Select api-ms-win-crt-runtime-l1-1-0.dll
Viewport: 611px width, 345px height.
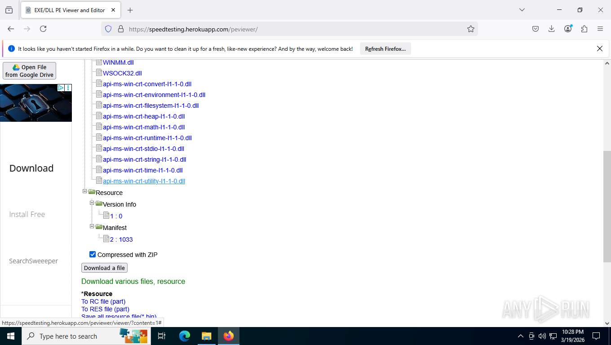[147, 138]
